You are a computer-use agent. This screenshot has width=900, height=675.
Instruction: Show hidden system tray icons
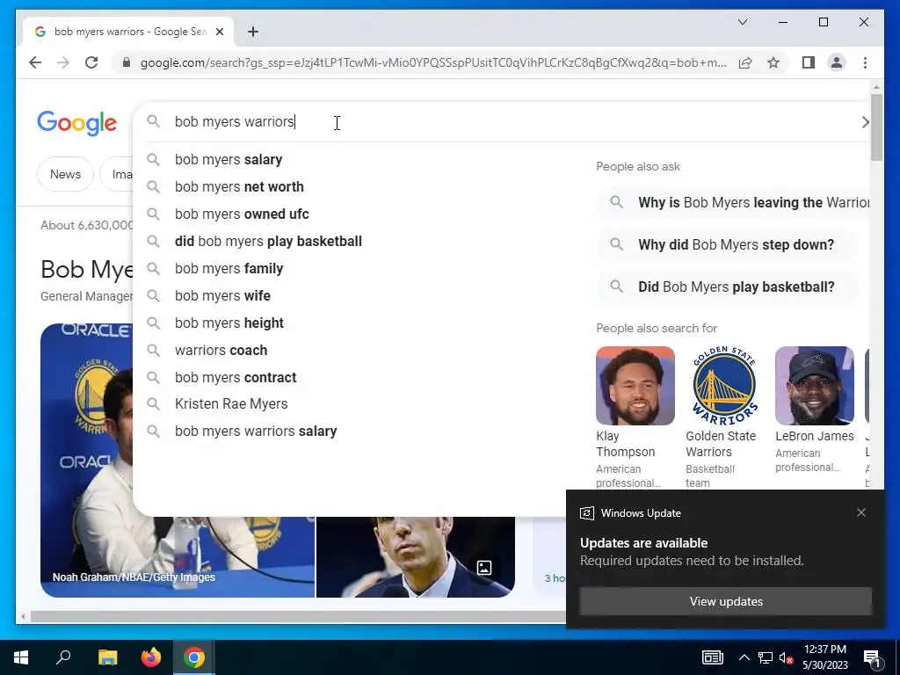click(x=744, y=657)
